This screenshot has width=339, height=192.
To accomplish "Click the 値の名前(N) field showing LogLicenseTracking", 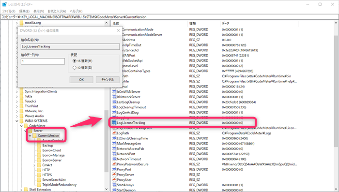I will [70, 46].
